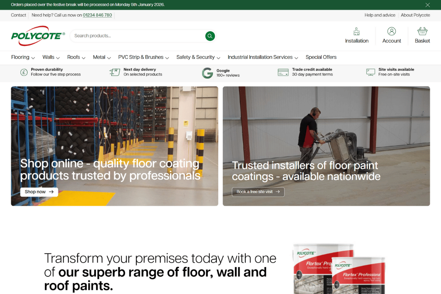Click Book a free site visit button
441x294 pixels.
[x=258, y=192]
